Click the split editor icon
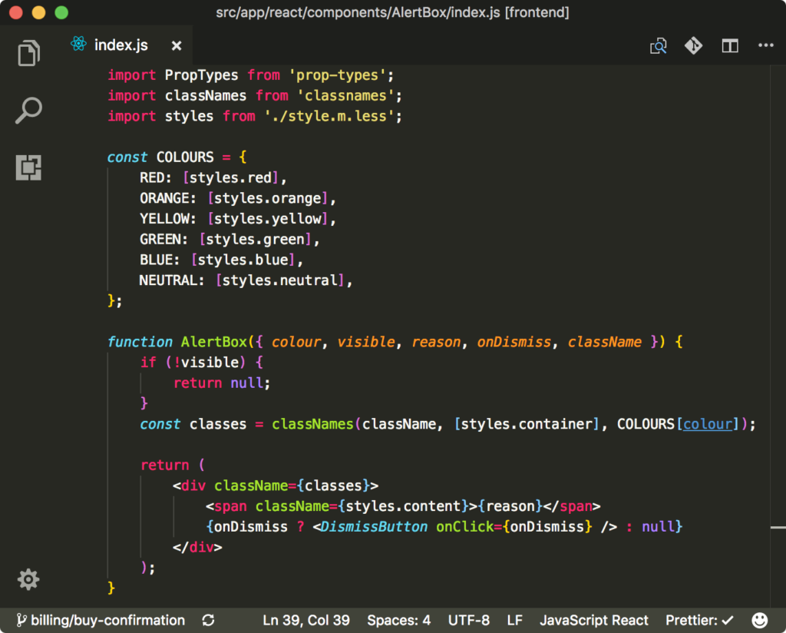Image resolution: width=786 pixels, height=633 pixels. (x=729, y=45)
